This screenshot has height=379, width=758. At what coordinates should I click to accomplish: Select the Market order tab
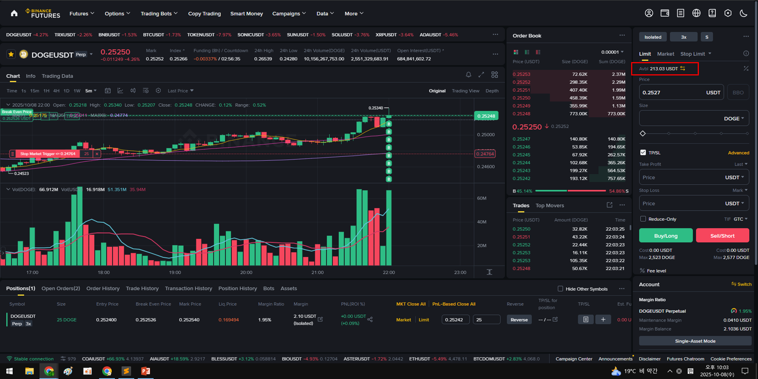(666, 54)
